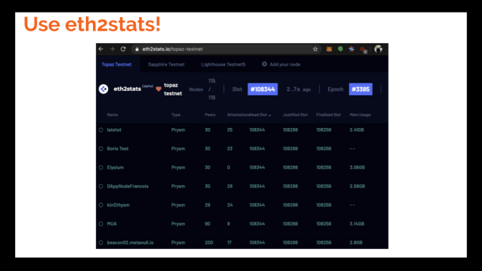Click the Justified Slot column header
The image size is (482, 271).
[295, 115]
